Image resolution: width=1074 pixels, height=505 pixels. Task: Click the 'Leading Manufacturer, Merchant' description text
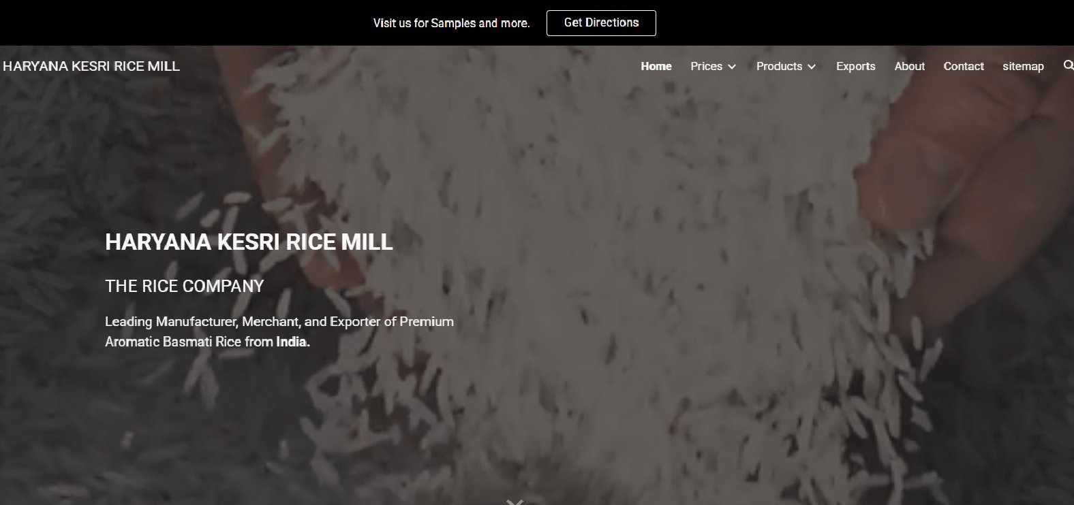tap(279, 331)
